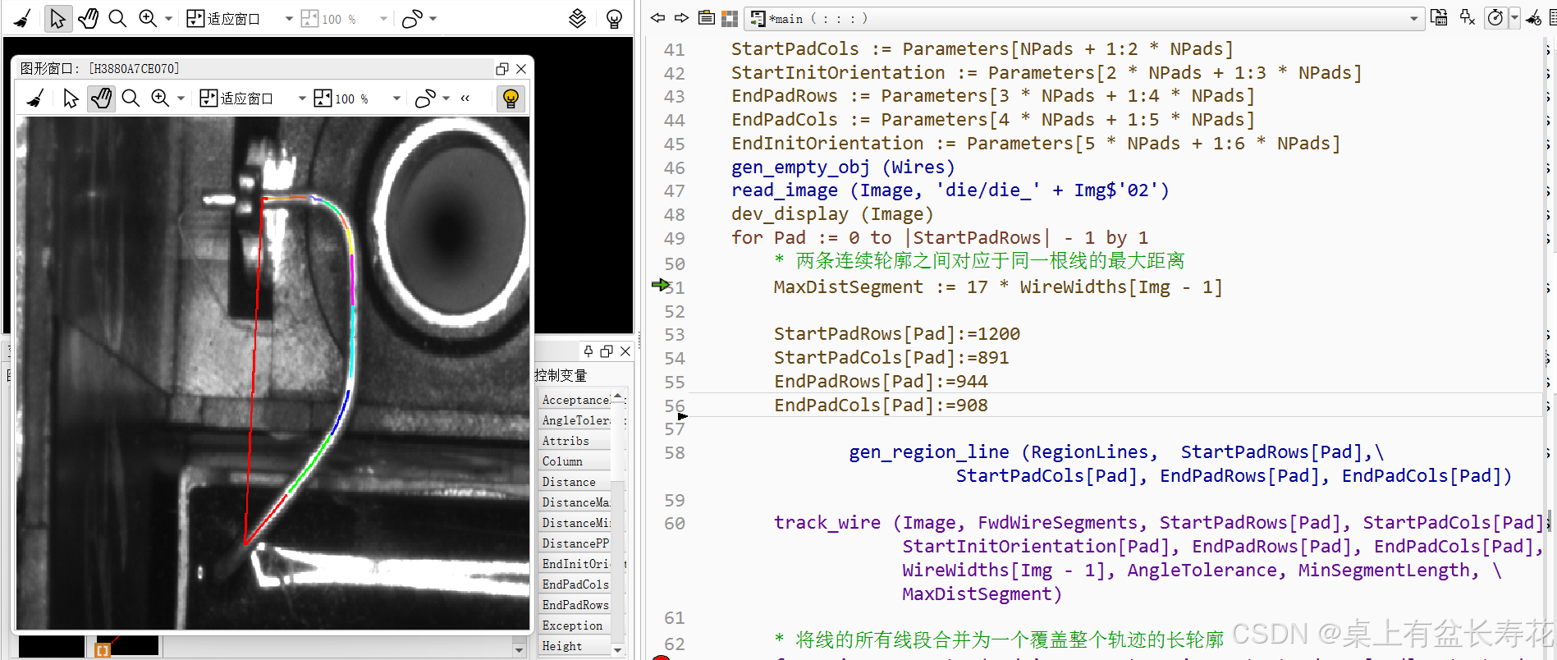The width and height of the screenshot is (1557, 660).
Task: Select the pointer tool in the floating window
Action: 71,99
